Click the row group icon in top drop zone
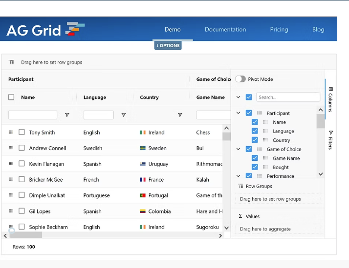This screenshot has height=268, width=349. [x=11, y=62]
